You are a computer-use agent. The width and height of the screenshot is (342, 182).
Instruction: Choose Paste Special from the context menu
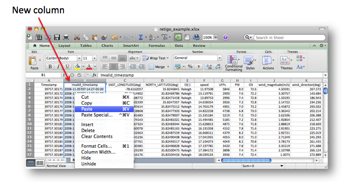pyautogui.click(x=104, y=115)
